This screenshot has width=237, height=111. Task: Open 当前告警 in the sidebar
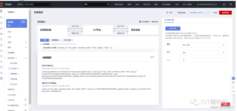(x=14, y=79)
